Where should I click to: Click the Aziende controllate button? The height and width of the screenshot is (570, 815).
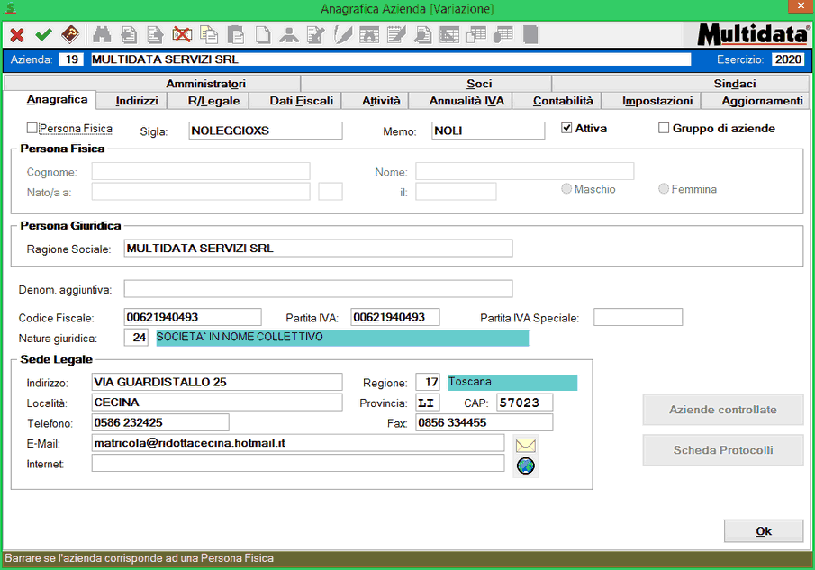click(723, 410)
